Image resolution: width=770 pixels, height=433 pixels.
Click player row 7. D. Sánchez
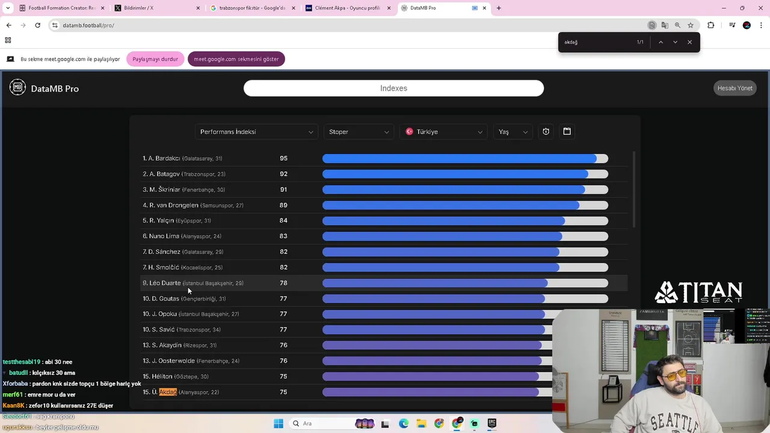(x=385, y=252)
